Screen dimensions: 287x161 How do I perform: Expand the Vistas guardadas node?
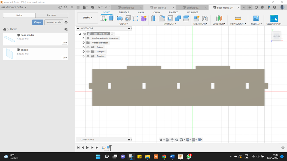coord(83,43)
